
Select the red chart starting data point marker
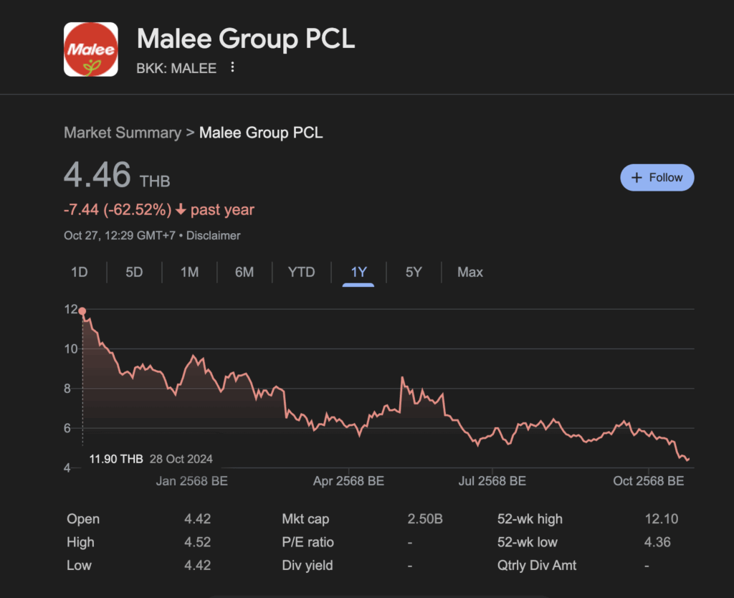click(82, 310)
